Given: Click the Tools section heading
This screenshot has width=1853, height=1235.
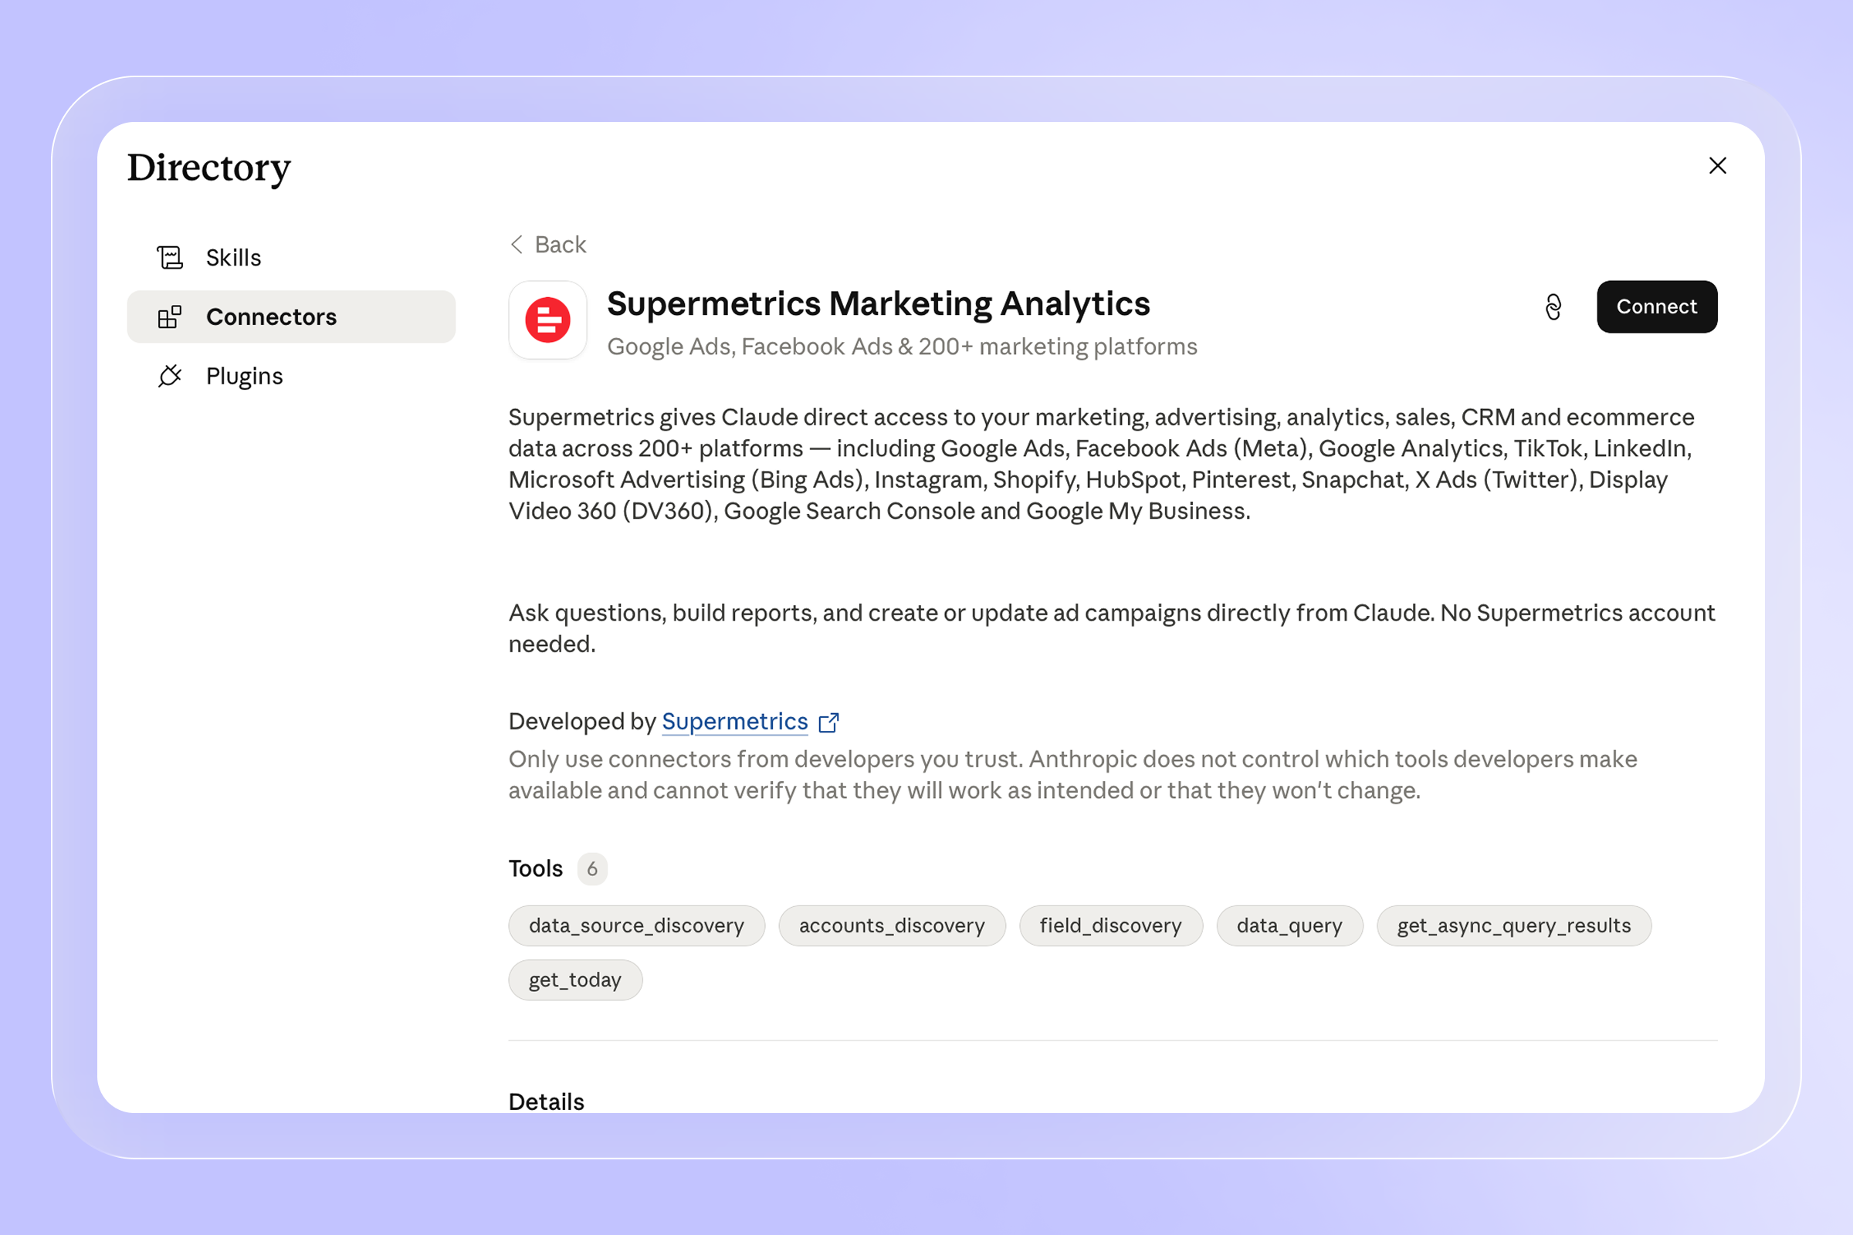Looking at the screenshot, I should 536,869.
